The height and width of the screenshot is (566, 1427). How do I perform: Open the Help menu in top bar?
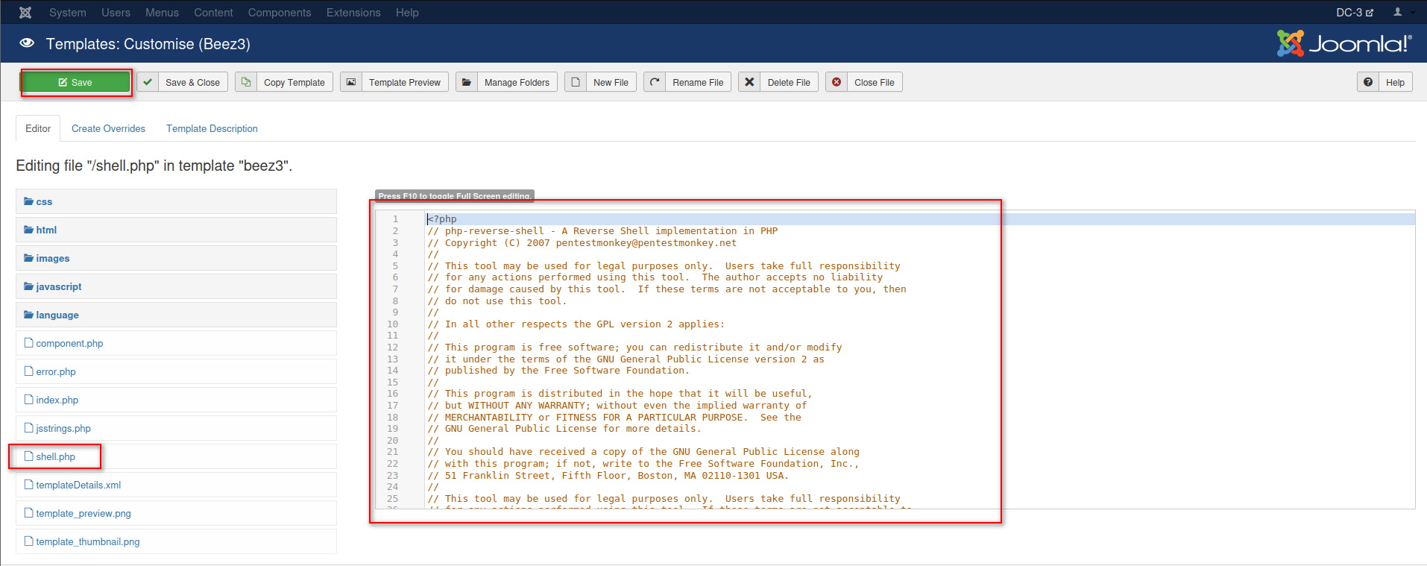coord(407,13)
